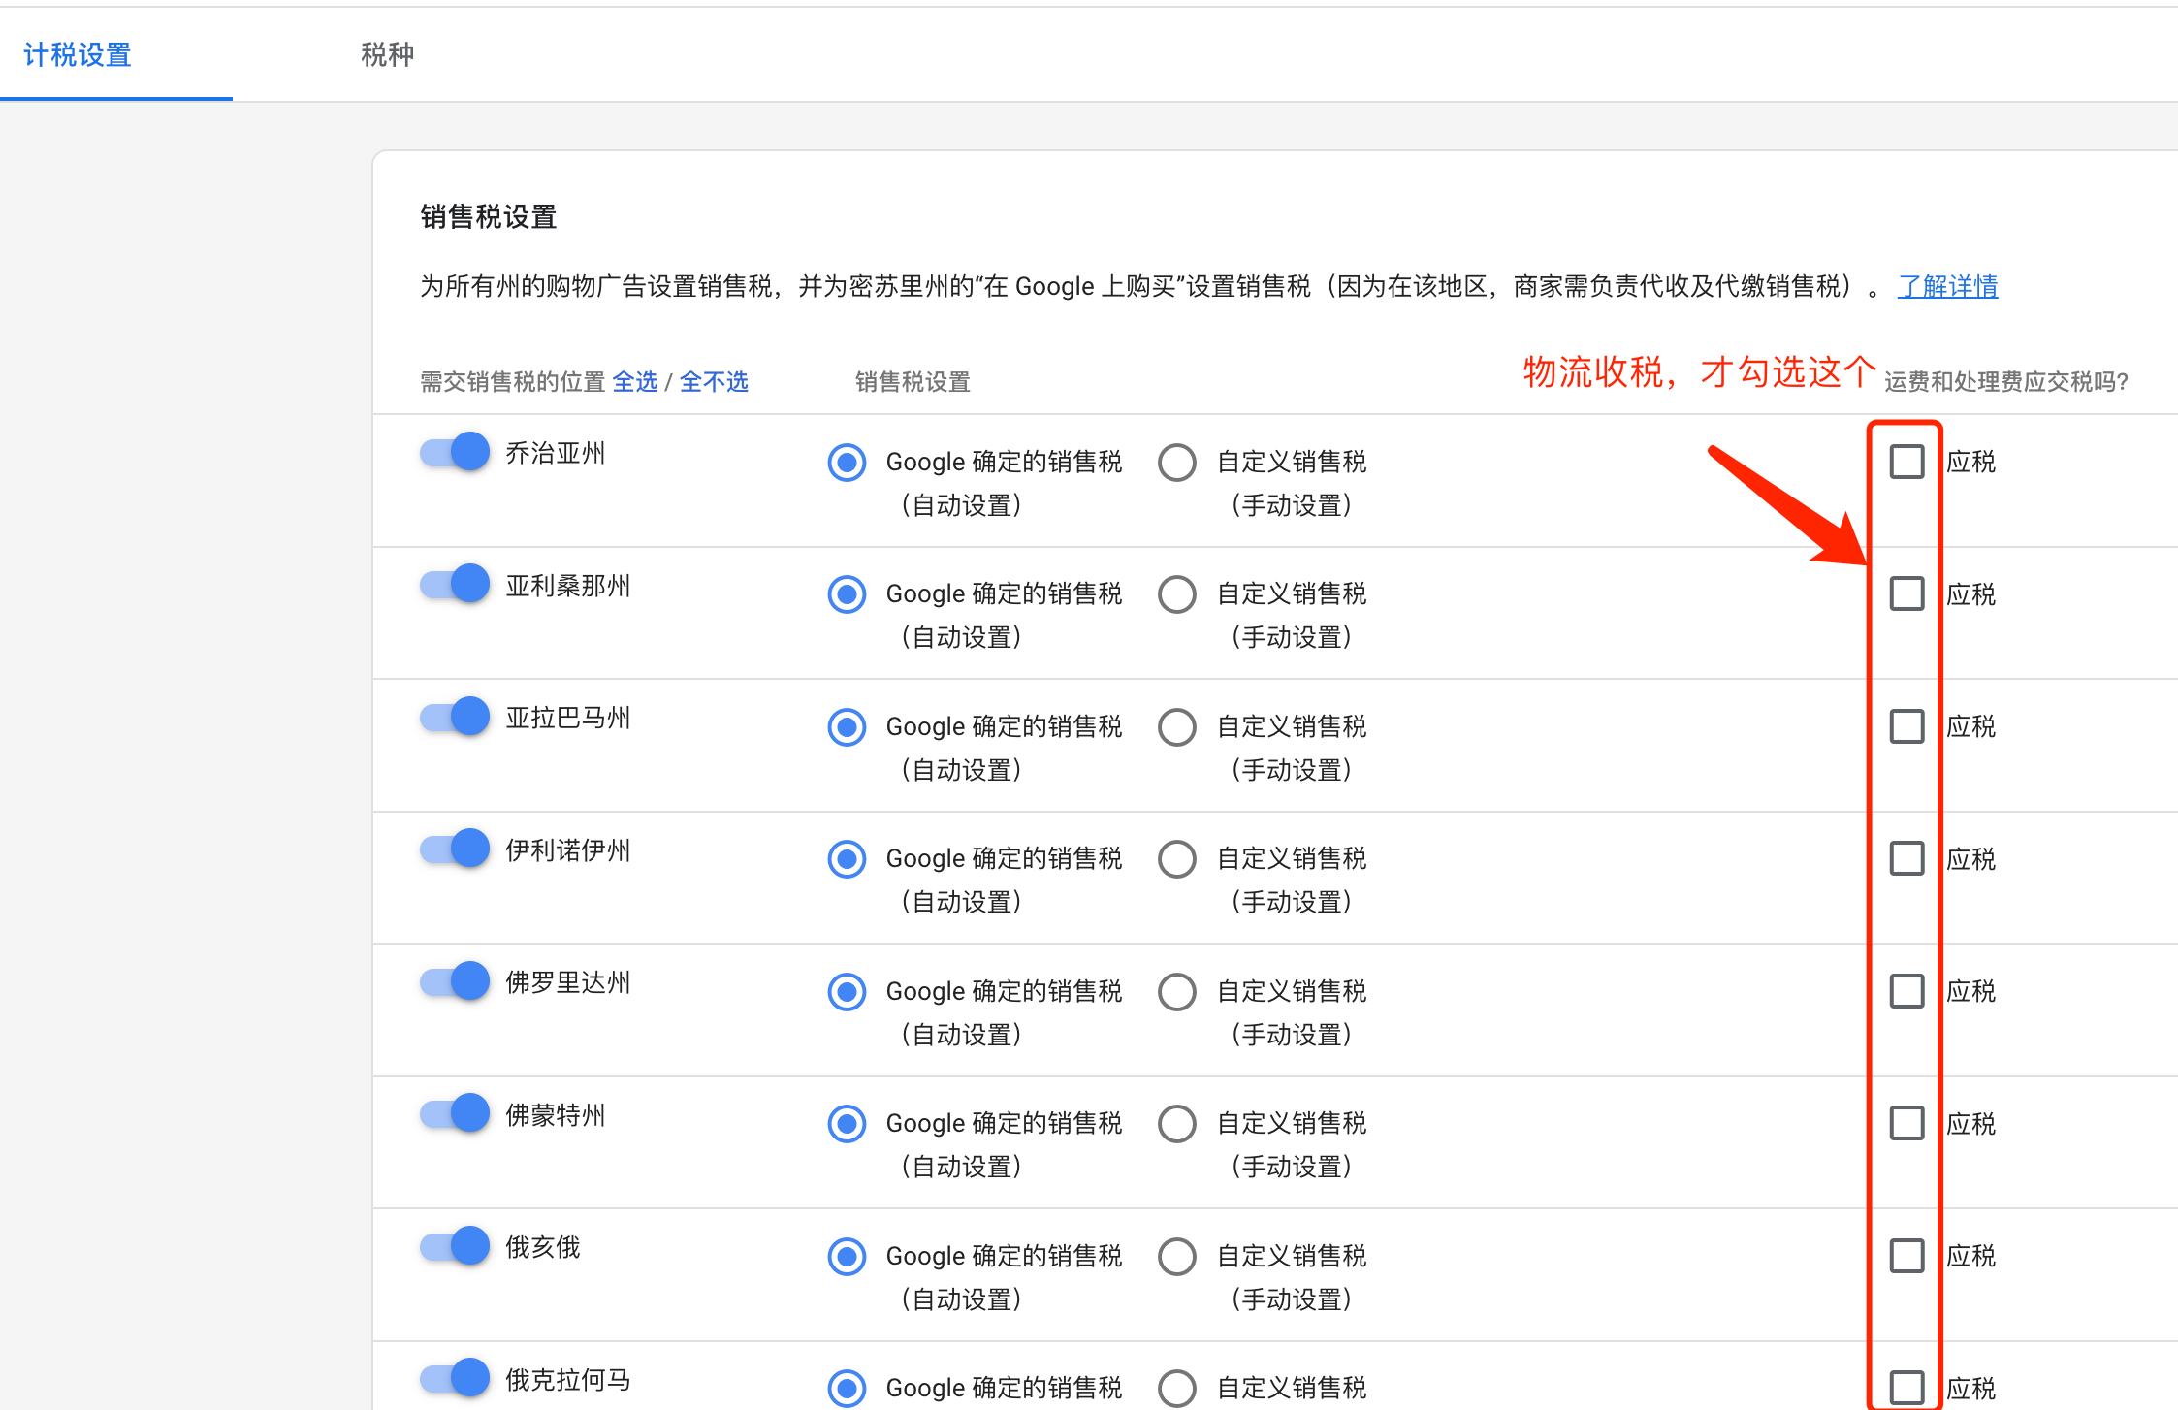Image resolution: width=2178 pixels, height=1410 pixels.
Task: Check 应税 for 伊利诺伊州
Action: click(1906, 858)
